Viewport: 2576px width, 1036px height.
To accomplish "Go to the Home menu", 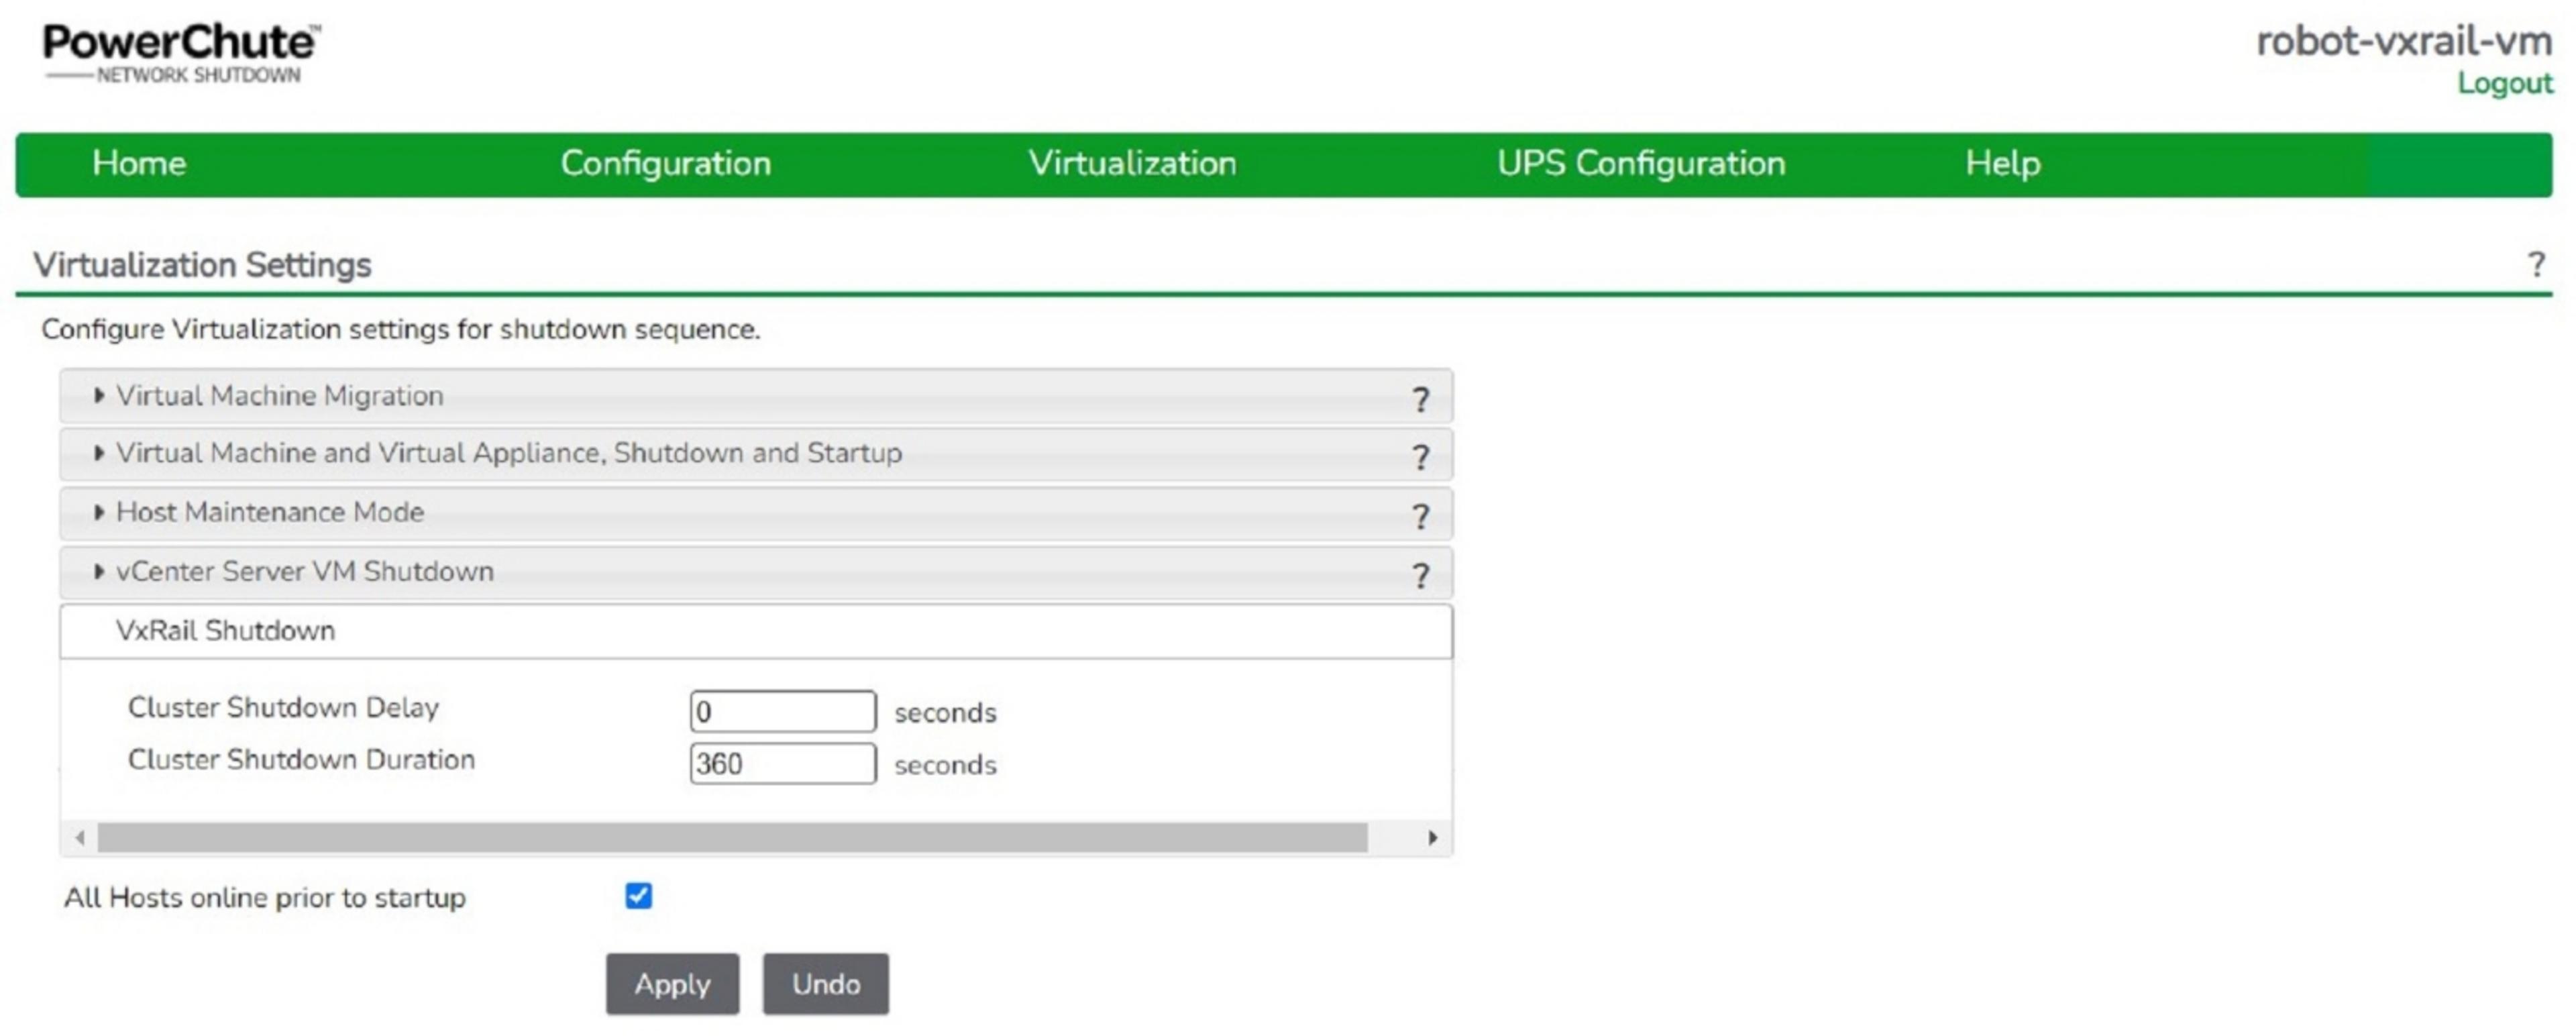I will 139,163.
